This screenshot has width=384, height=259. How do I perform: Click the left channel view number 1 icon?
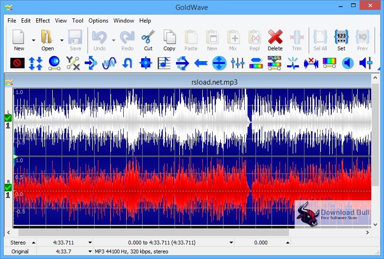pyautogui.click(x=8, y=126)
